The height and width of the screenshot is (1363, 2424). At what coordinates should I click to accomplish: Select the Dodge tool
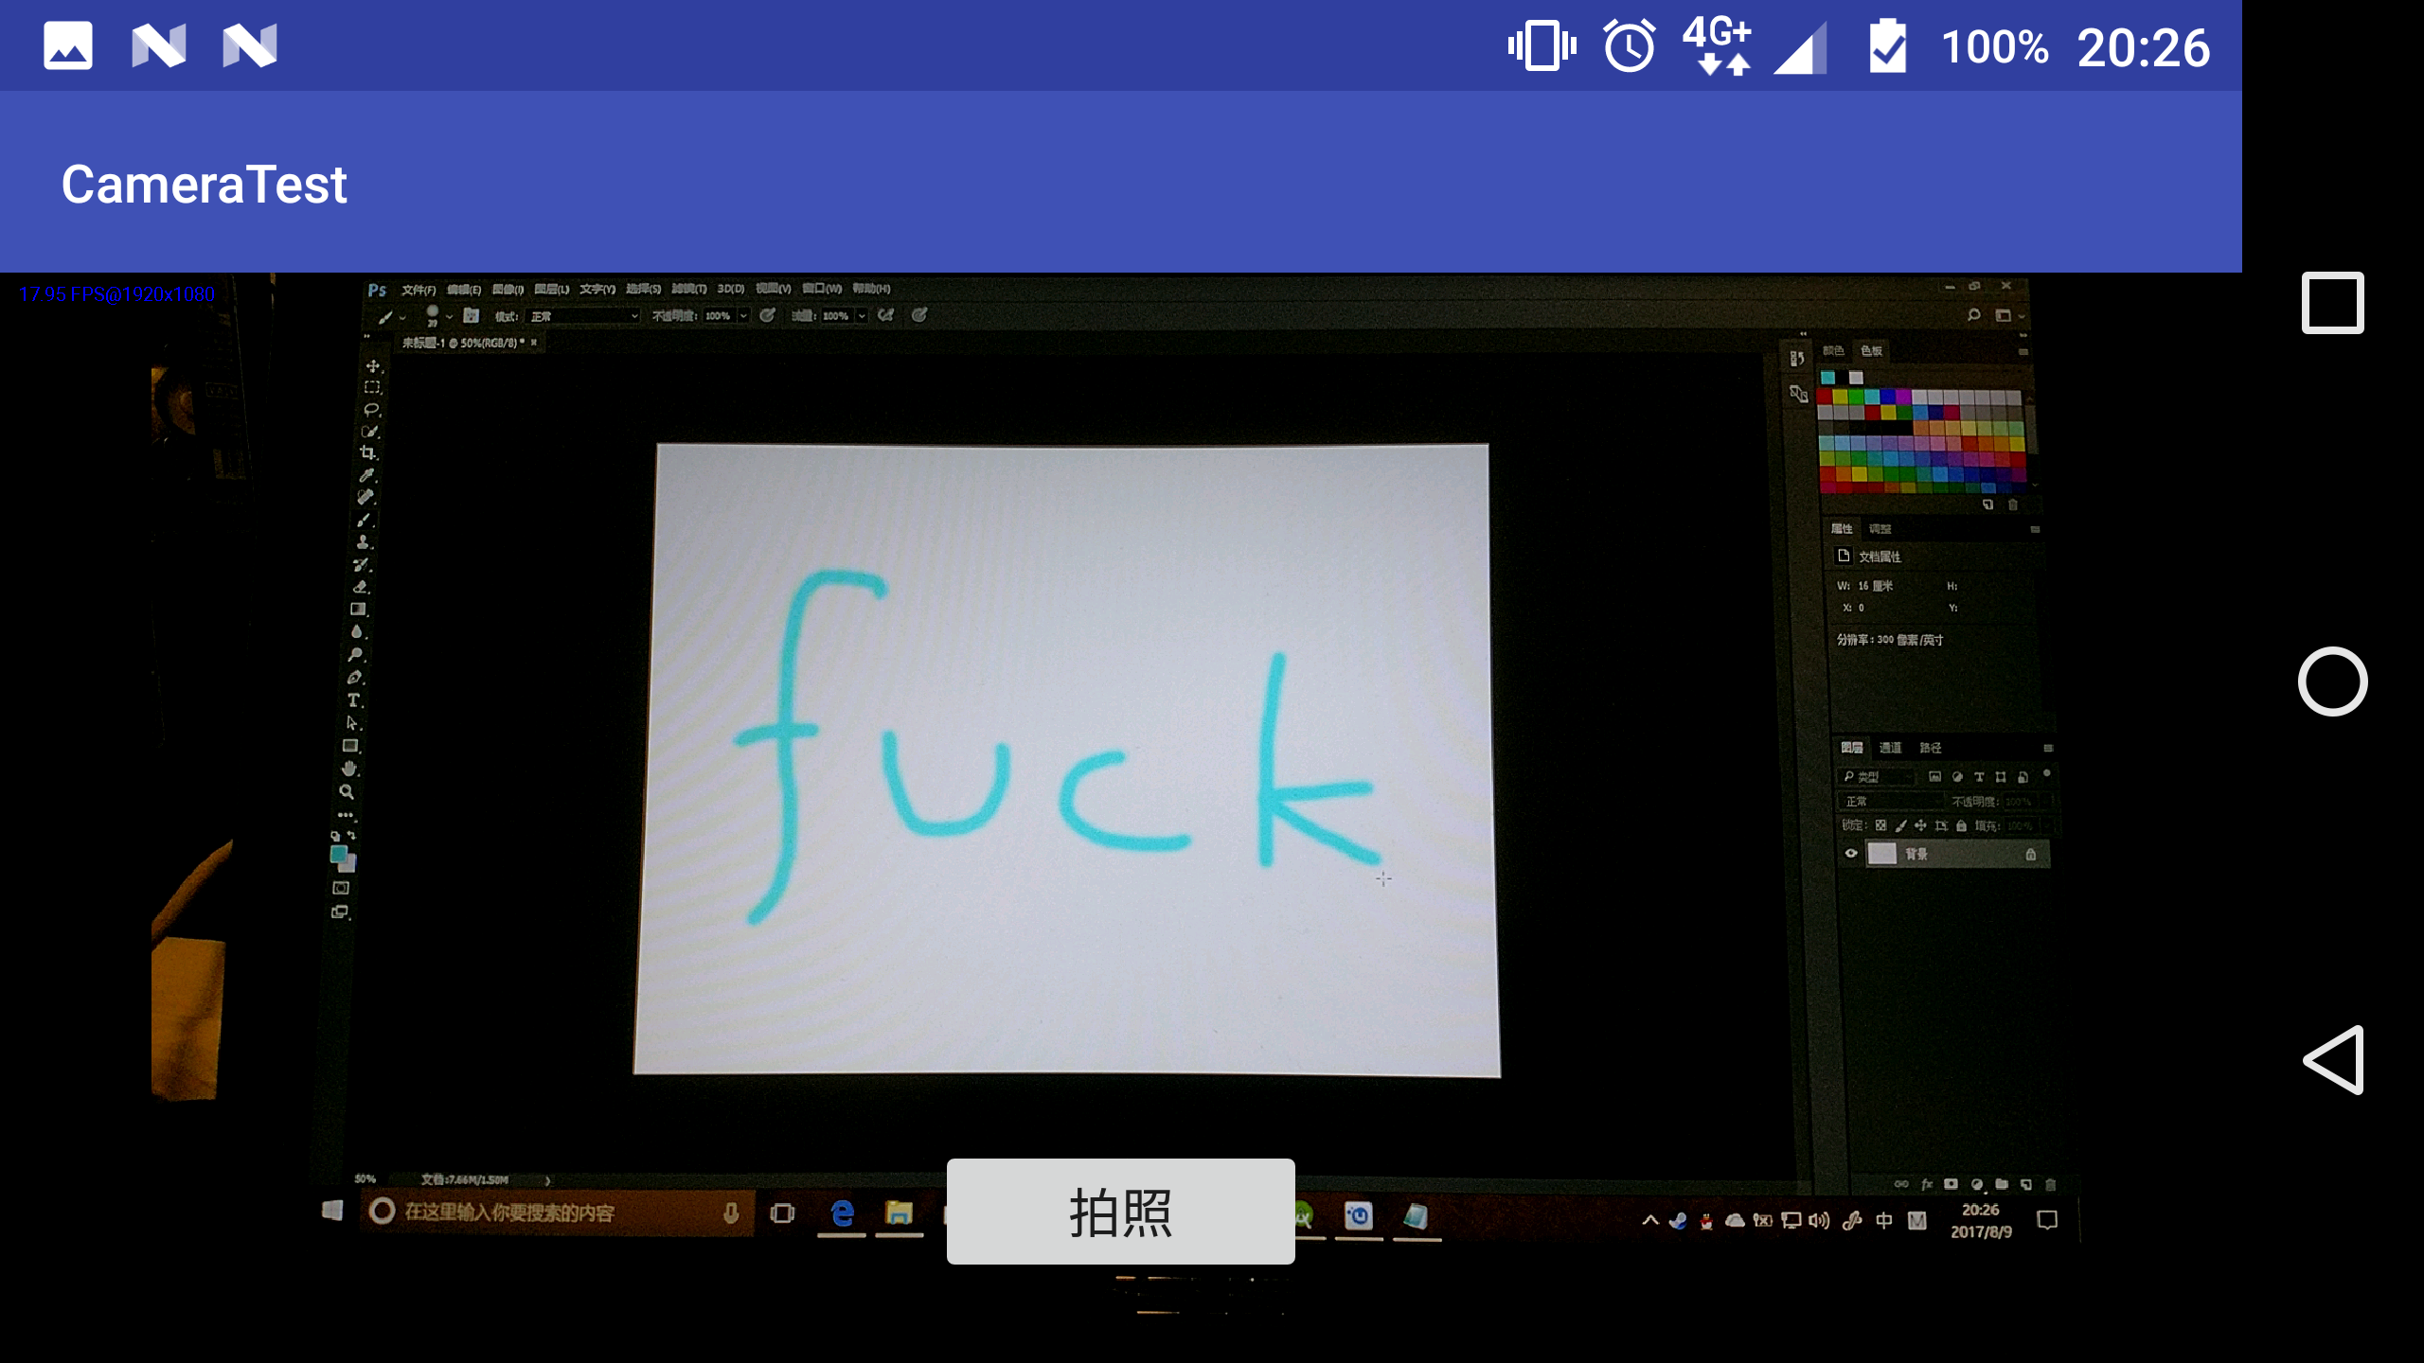(x=356, y=655)
